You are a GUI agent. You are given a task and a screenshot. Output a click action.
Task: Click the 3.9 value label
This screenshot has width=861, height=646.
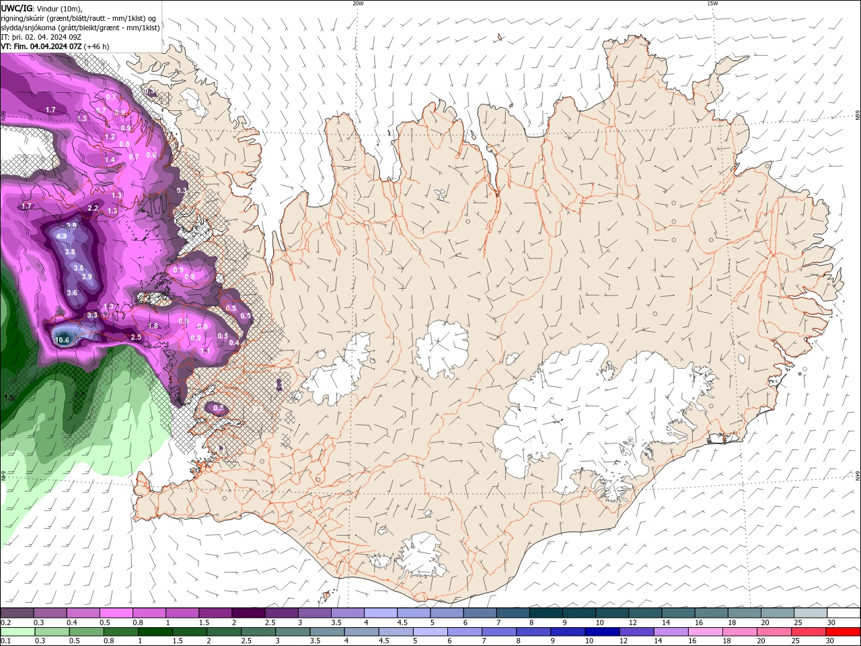tap(86, 277)
